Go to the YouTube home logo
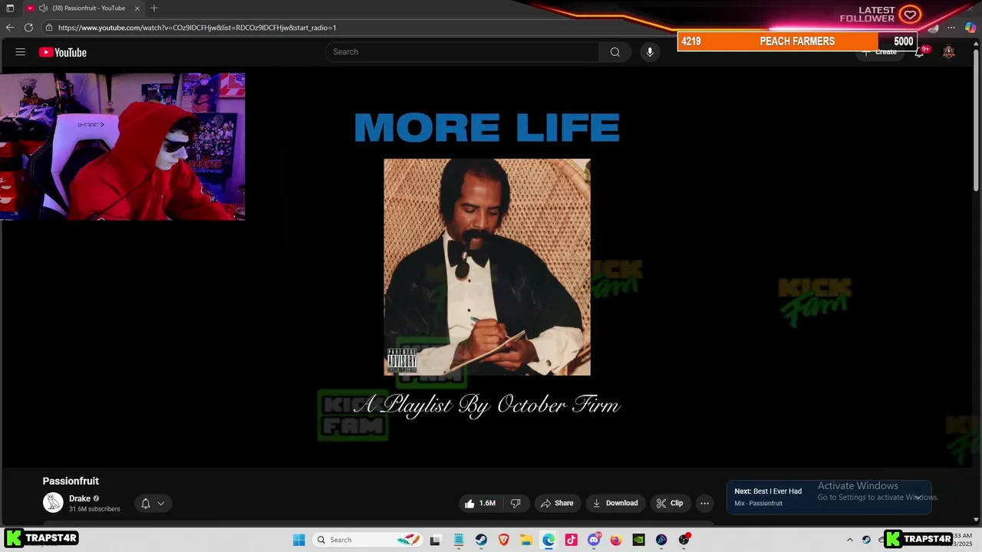This screenshot has height=552, width=982. click(x=63, y=52)
